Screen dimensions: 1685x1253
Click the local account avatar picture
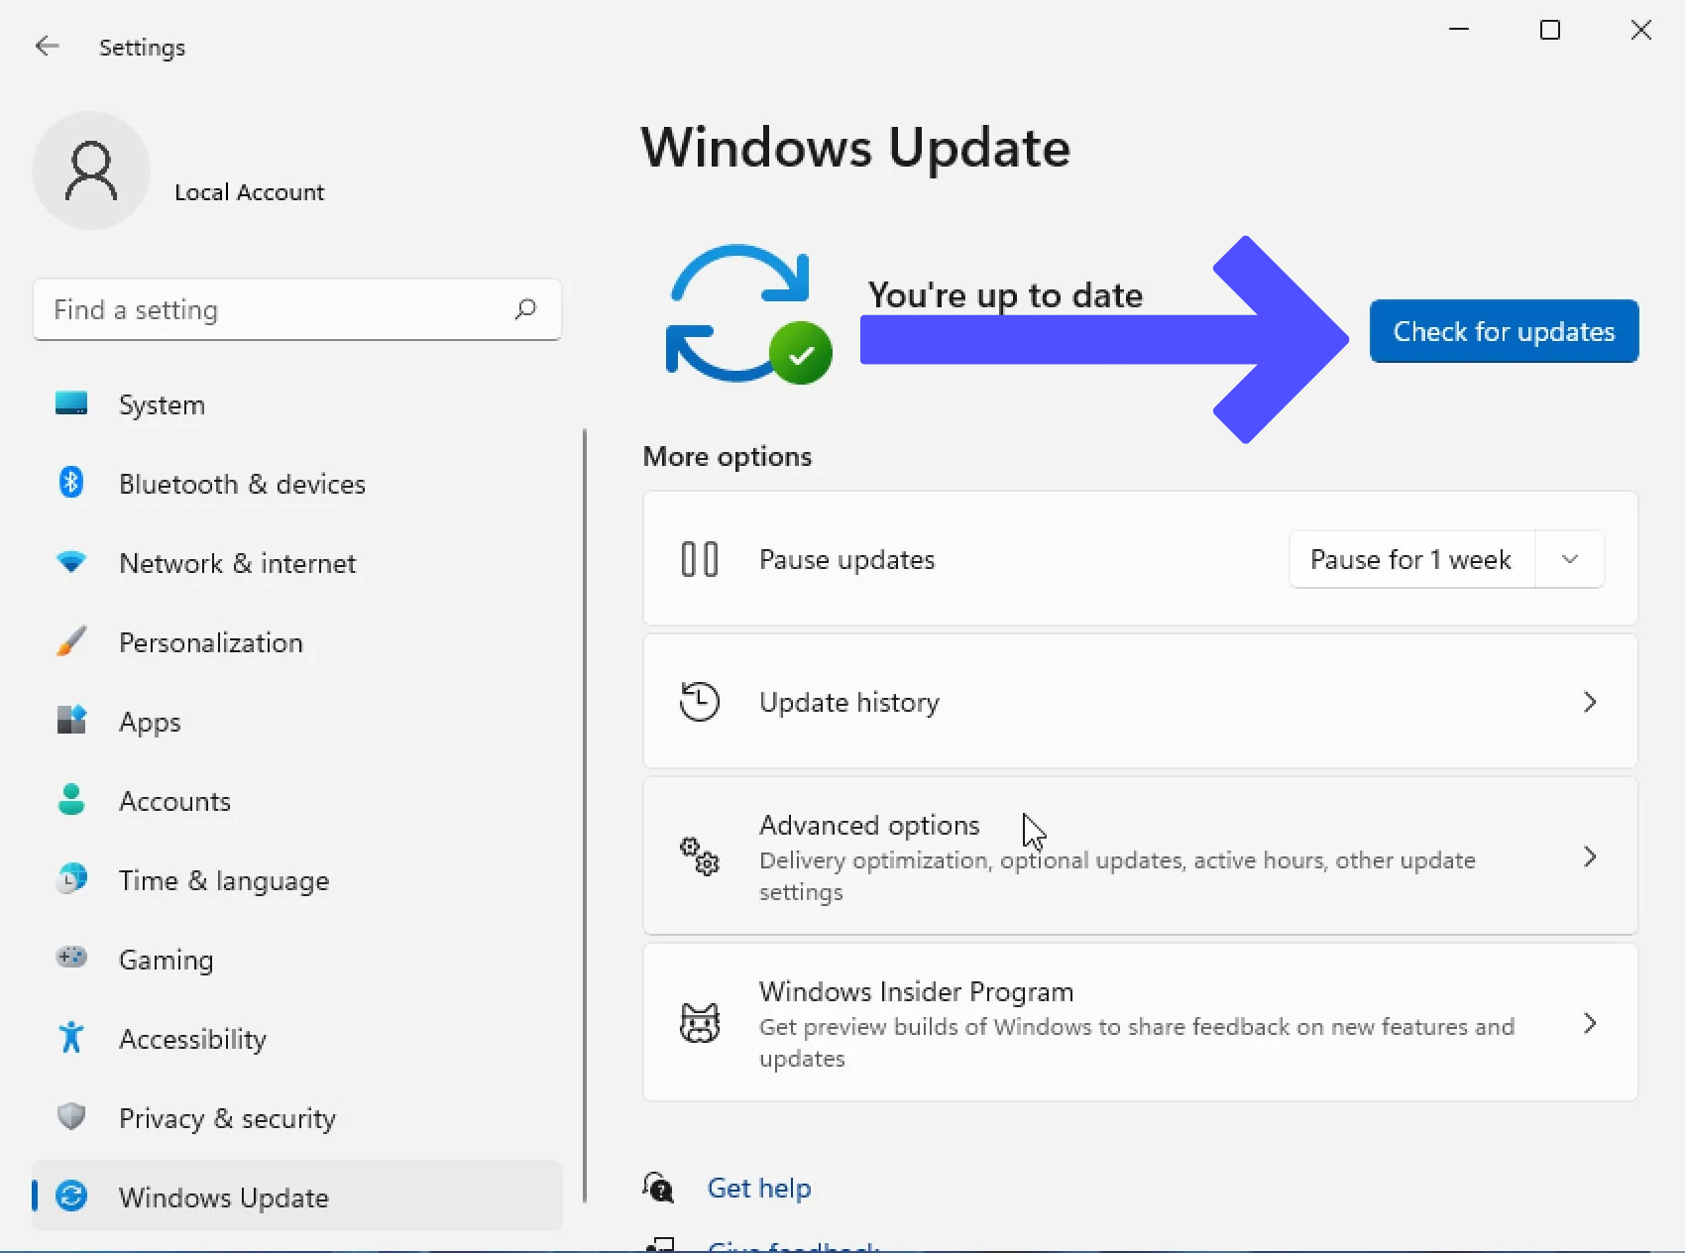coord(91,171)
